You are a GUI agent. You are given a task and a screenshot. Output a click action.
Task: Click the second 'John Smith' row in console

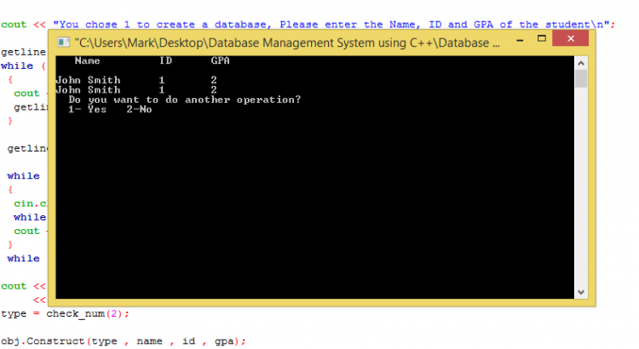click(136, 89)
